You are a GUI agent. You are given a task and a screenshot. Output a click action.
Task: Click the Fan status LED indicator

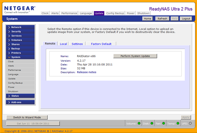click(x=163, y=123)
